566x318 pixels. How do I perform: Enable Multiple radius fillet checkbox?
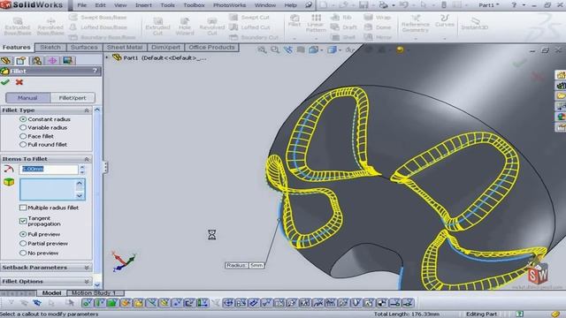(23, 208)
